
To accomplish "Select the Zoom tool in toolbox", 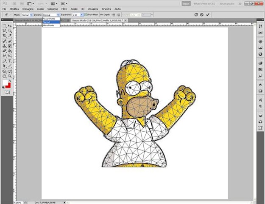I will tap(10, 76).
